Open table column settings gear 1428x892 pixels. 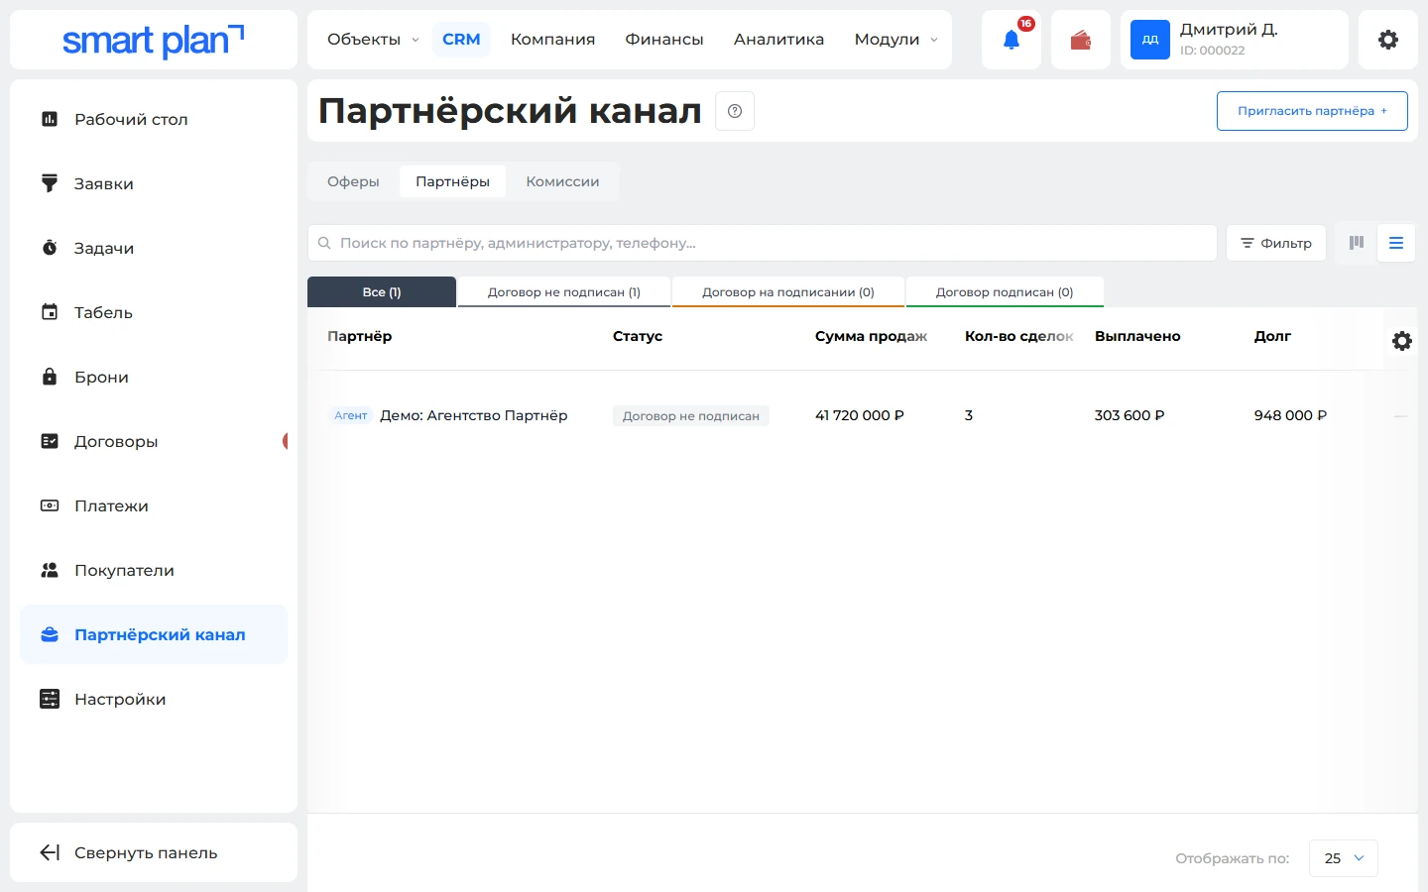point(1402,341)
